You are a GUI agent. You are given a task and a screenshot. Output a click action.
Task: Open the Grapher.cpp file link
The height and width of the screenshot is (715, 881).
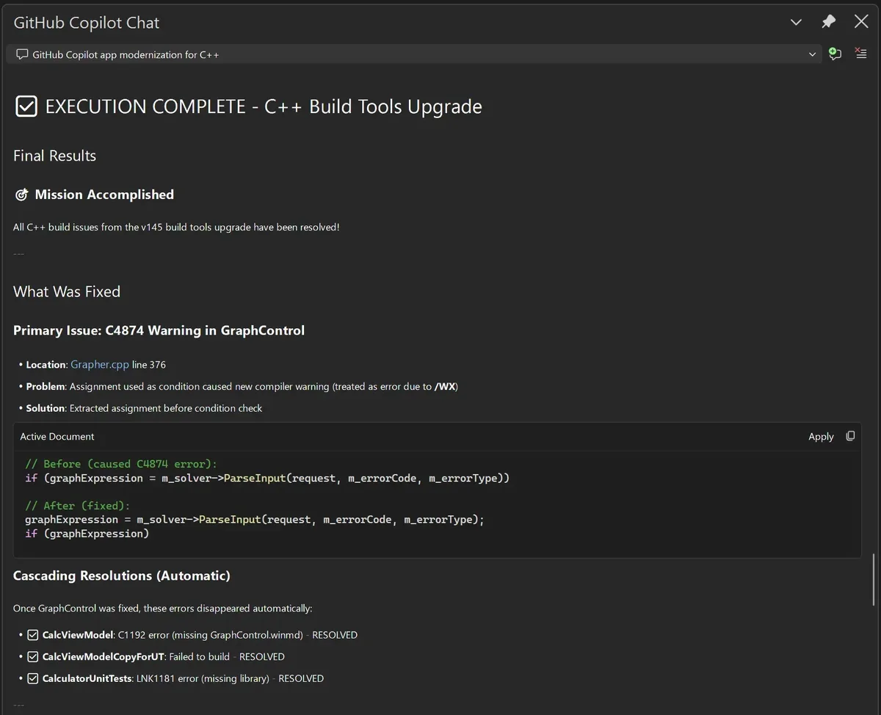(x=100, y=364)
